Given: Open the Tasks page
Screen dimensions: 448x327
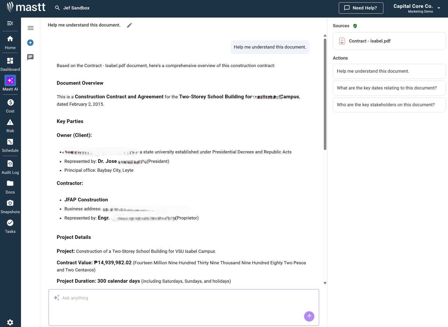Looking at the screenshot, I should 10,226.
